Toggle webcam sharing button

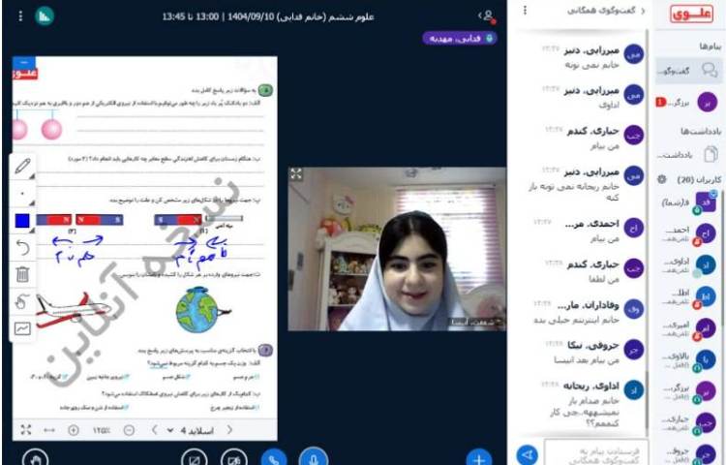click(x=234, y=457)
